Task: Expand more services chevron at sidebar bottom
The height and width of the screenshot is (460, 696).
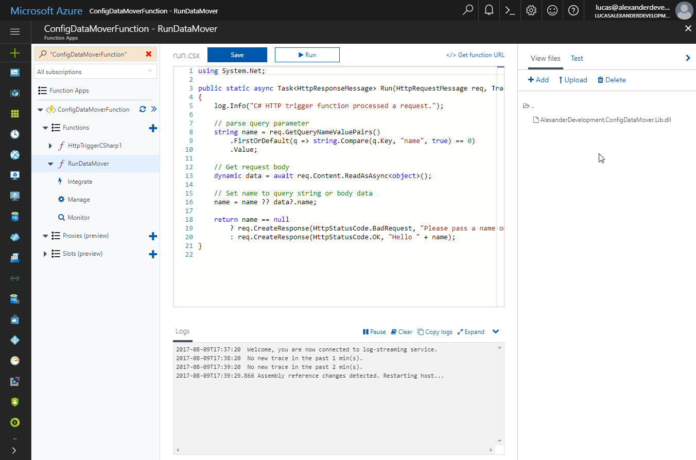Action: click(14, 450)
